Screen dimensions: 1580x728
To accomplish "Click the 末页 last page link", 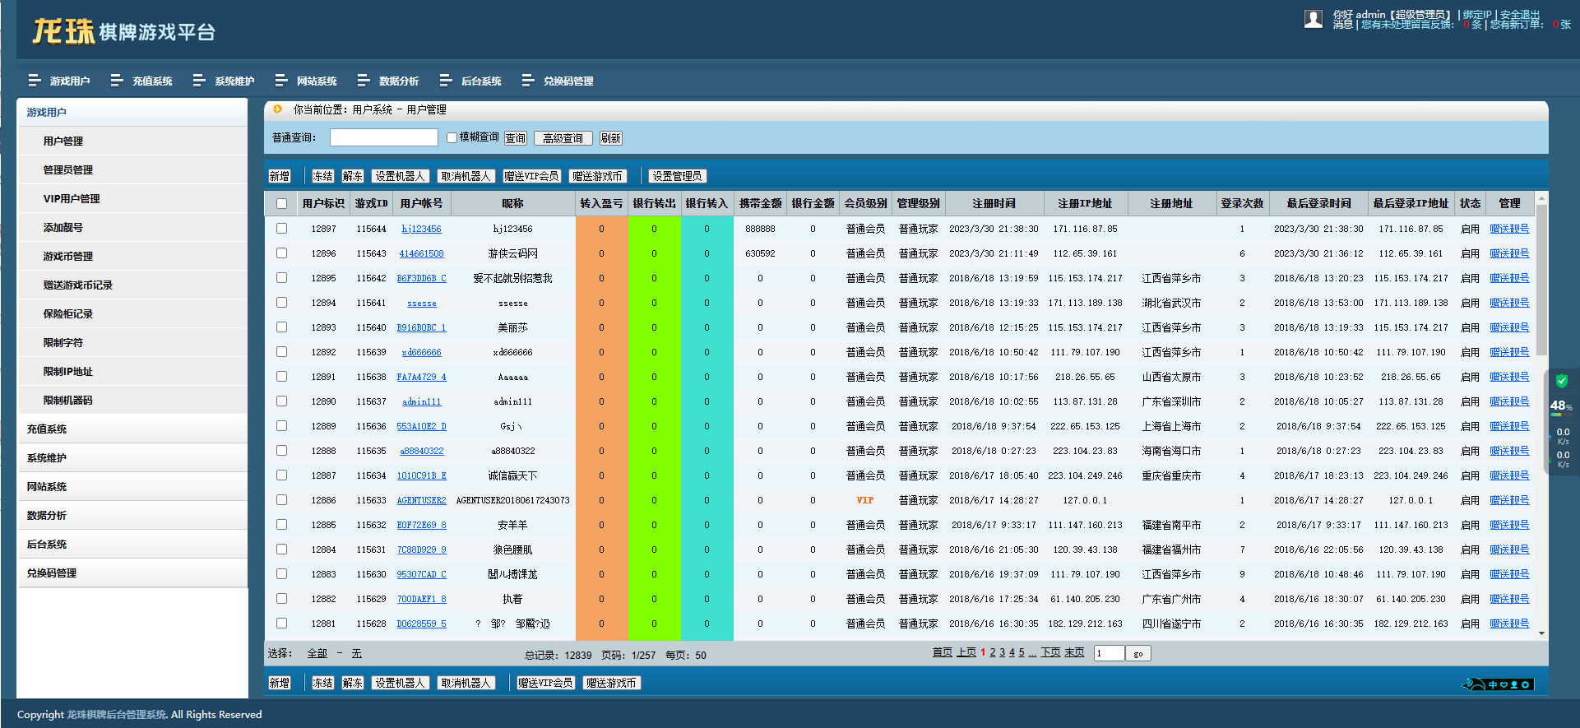I will (1074, 652).
